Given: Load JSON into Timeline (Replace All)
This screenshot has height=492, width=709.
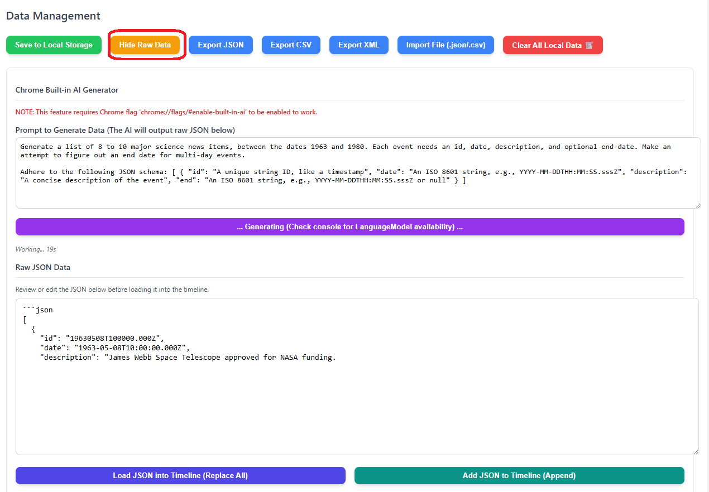Looking at the screenshot, I should coord(180,475).
